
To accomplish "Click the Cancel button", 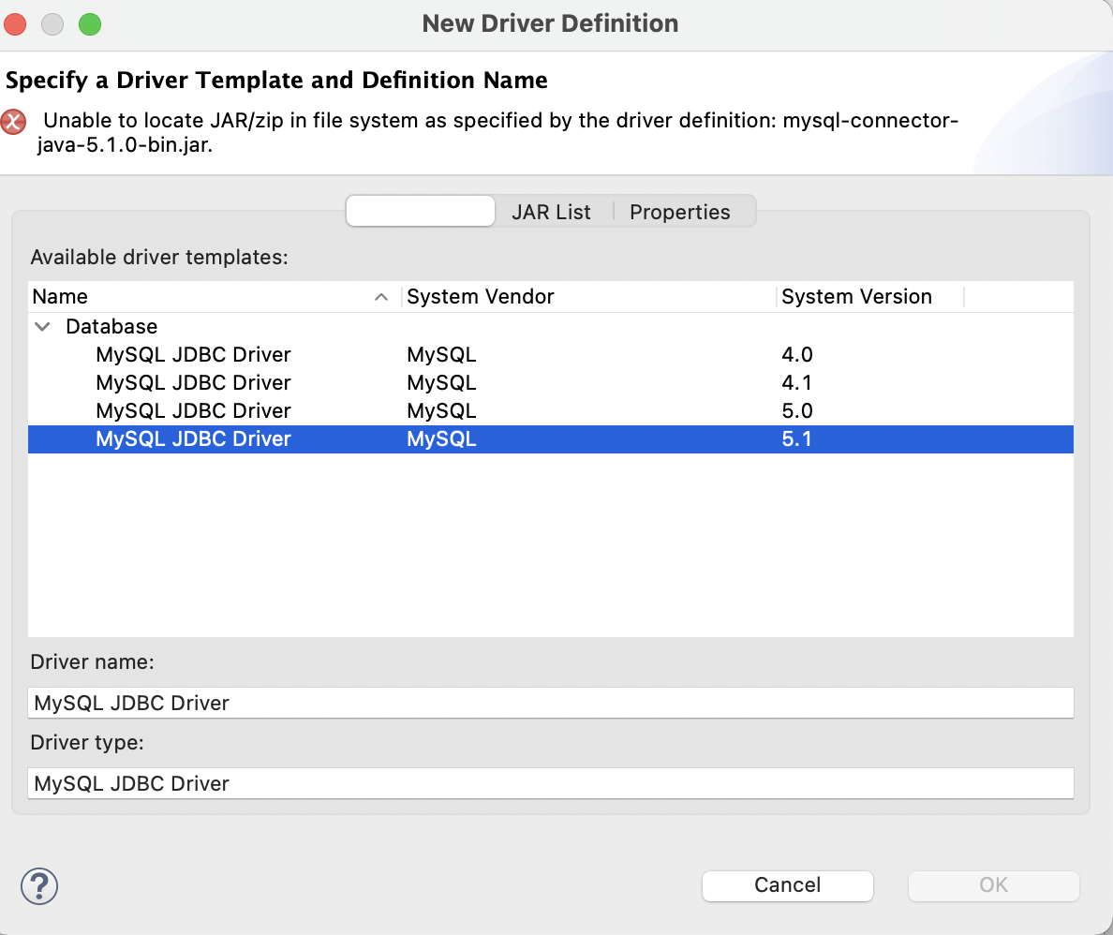I will (x=787, y=885).
